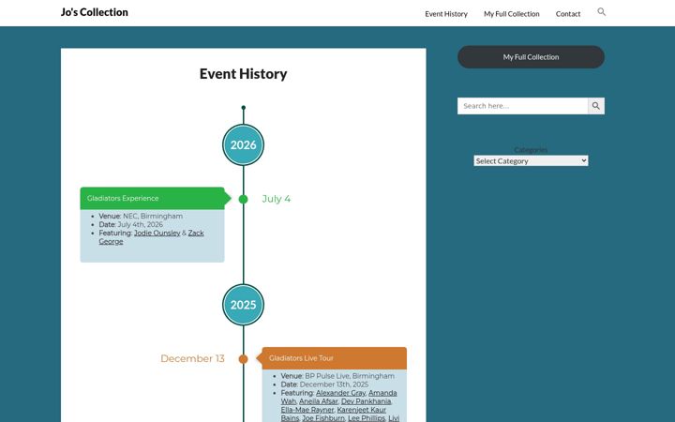This screenshot has height=422, width=675.
Task: Click the green Gladiators Experience card header
Action: point(153,199)
